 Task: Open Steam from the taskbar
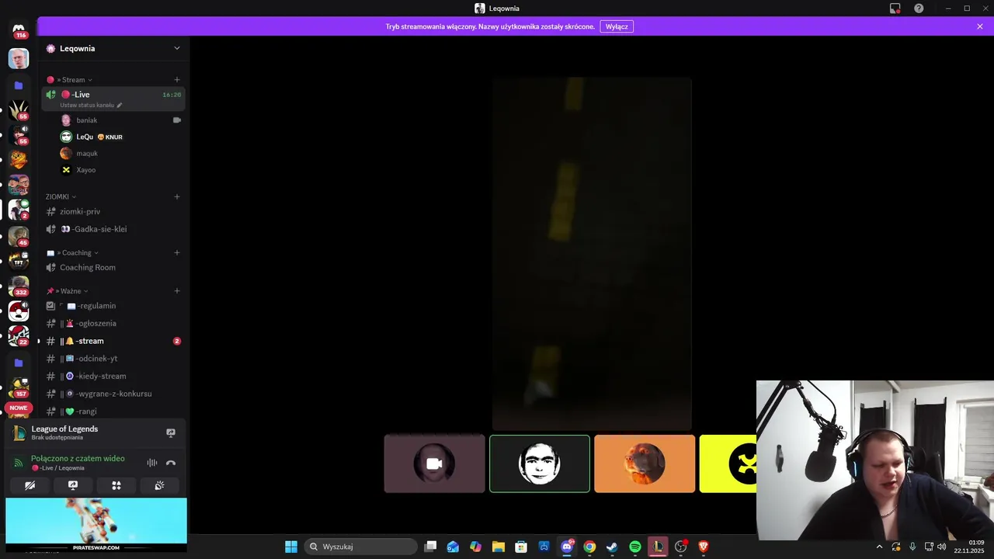pyautogui.click(x=612, y=547)
